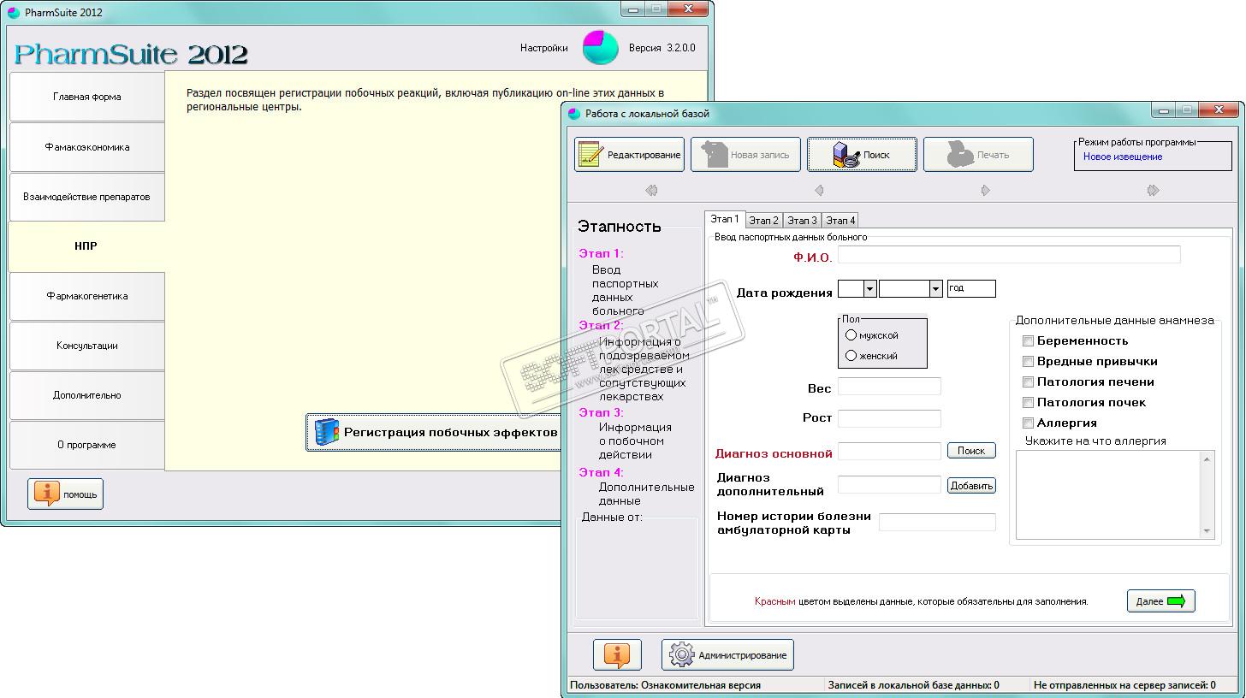Click Данные от: label in left panel
1246x698 pixels.
tap(612, 518)
